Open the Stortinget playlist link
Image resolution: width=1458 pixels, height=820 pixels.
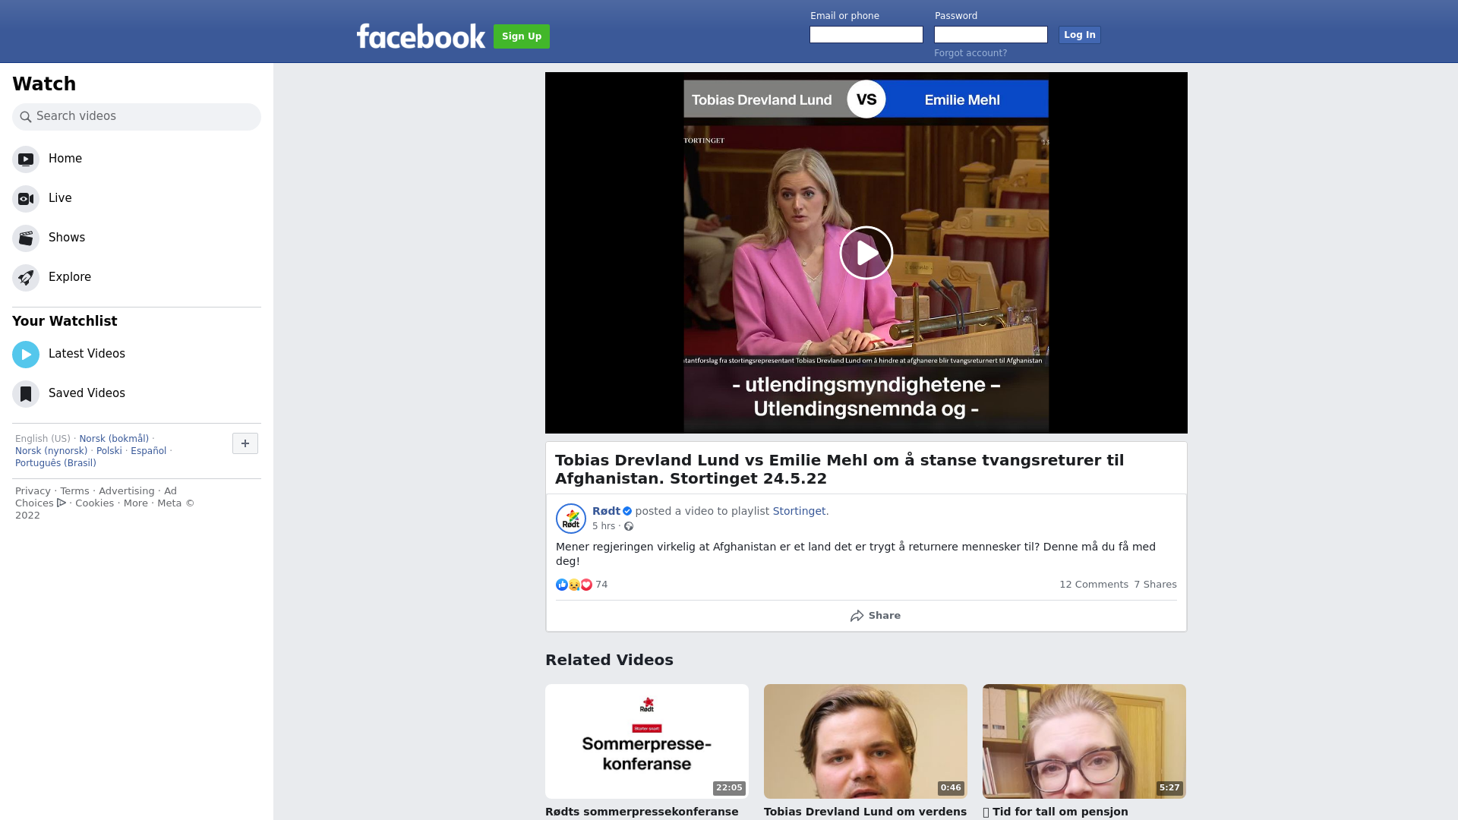pyautogui.click(x=799, y=511)
